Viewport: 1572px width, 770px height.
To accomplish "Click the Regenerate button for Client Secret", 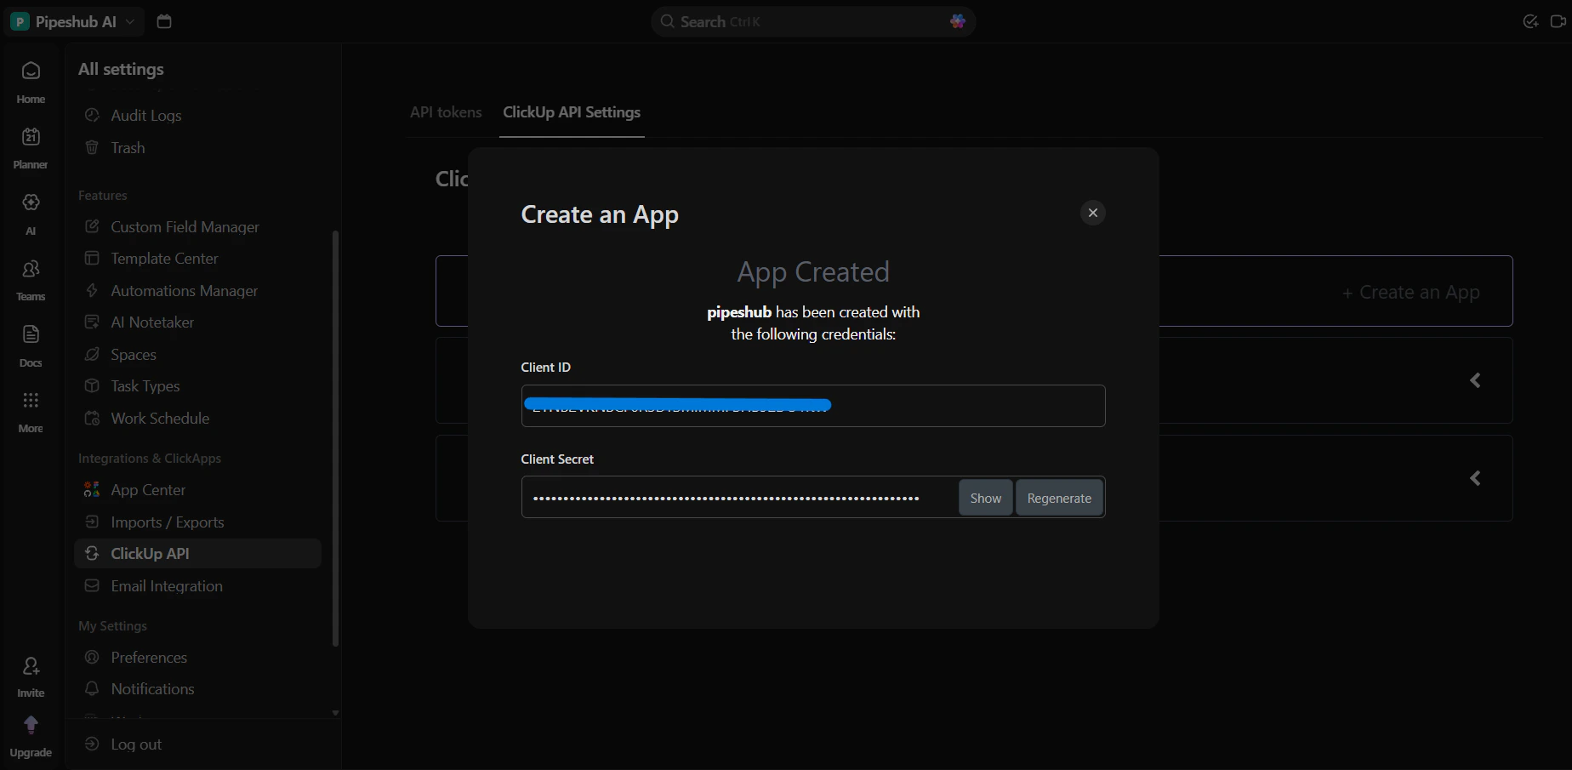I will coord(1058,497).
